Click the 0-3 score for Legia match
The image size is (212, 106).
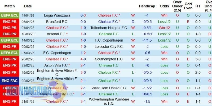point(83,15)
